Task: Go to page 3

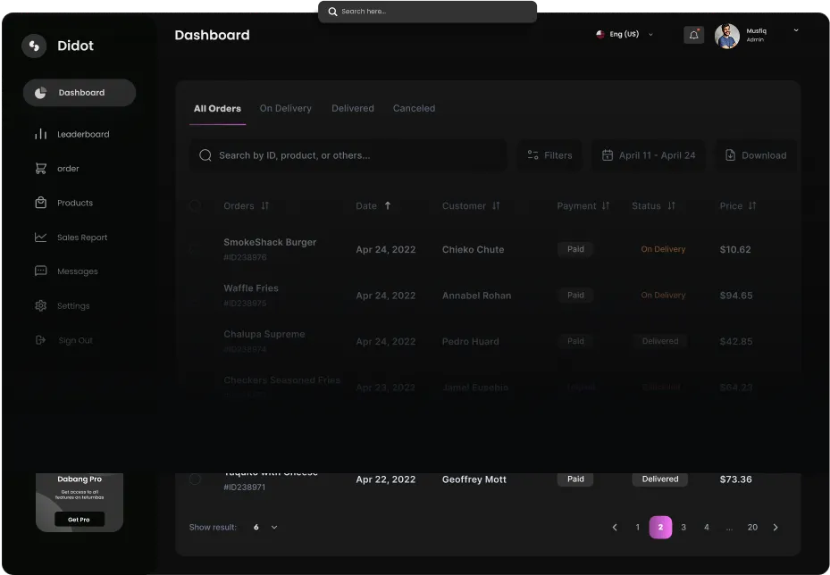Action: (683, 528)
